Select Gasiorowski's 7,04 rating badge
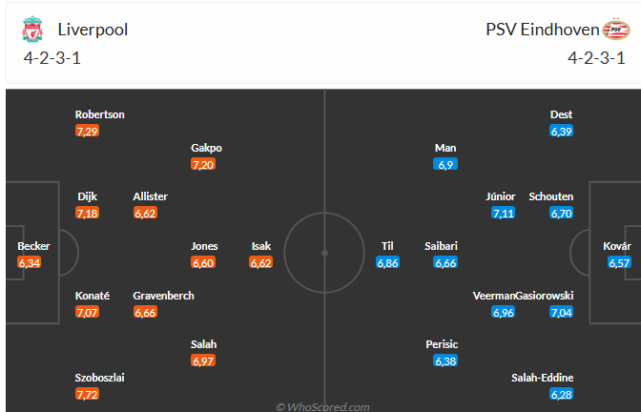Screen dimensions: 641x412 [561, 312]
